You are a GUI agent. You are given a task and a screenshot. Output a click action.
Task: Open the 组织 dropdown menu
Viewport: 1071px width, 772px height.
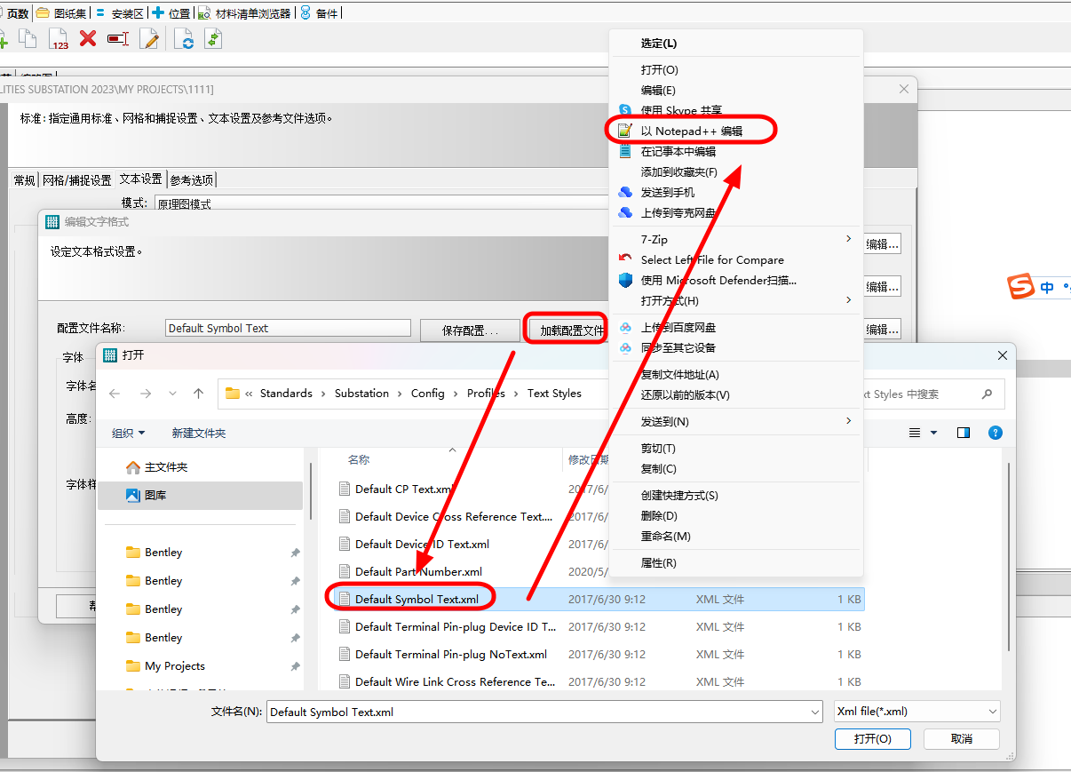[129, 433]
